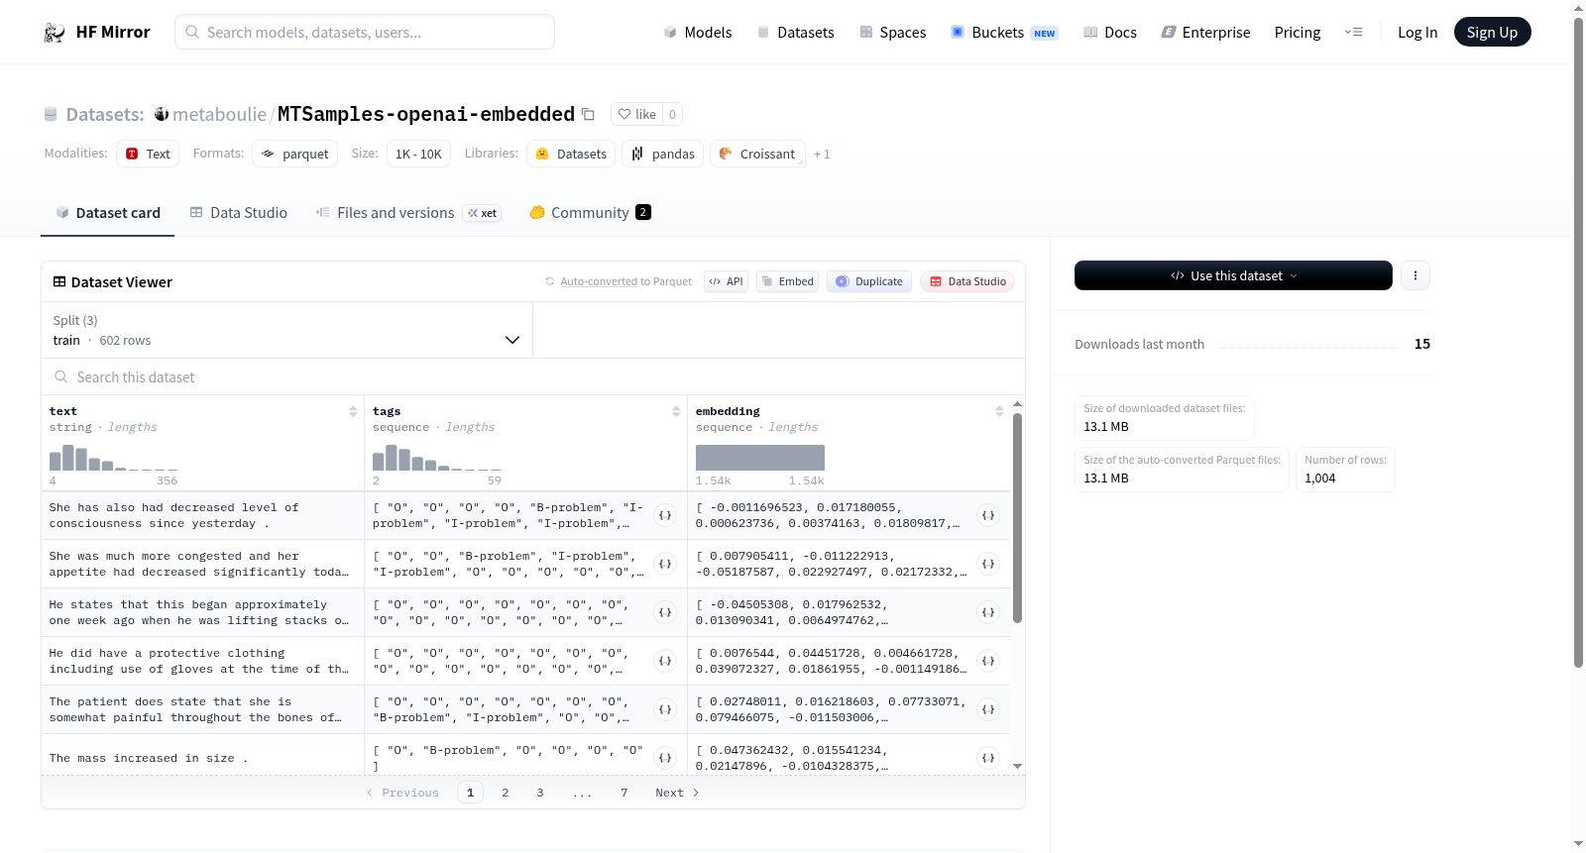Expand embedding cell starting with 0.0076544
The image size is (1586, 853).
click(x=988, y=661)
